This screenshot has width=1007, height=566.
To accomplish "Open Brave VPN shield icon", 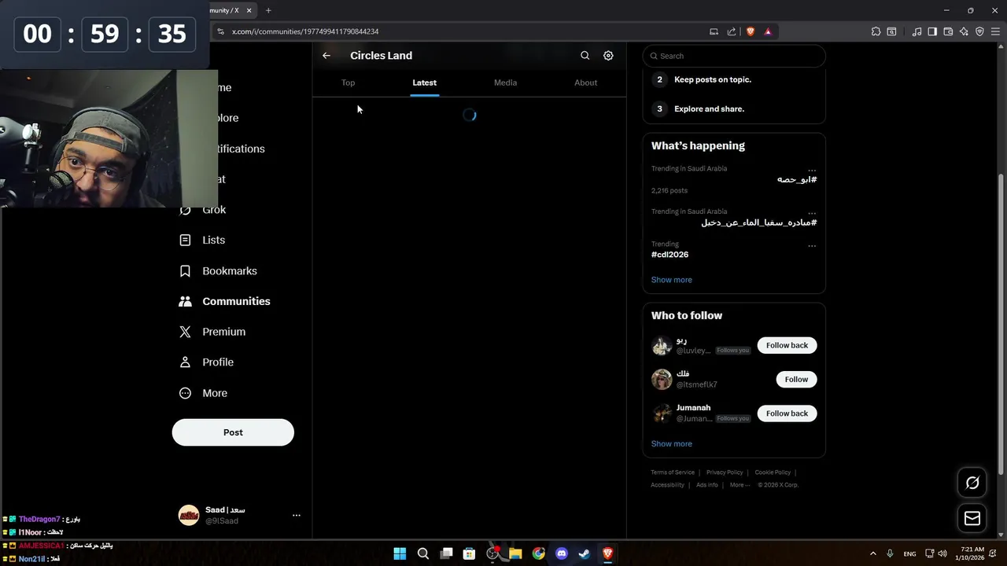I will pos(979,31).
